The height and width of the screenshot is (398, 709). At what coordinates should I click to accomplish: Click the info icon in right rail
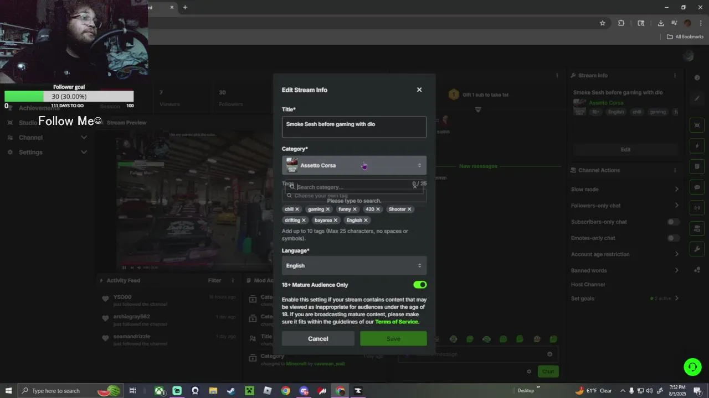pos(697,77)
